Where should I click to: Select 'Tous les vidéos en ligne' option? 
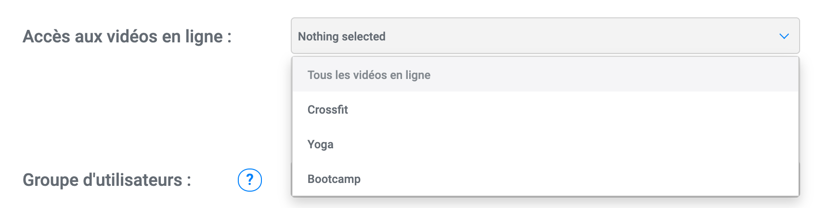click(369, 75)
